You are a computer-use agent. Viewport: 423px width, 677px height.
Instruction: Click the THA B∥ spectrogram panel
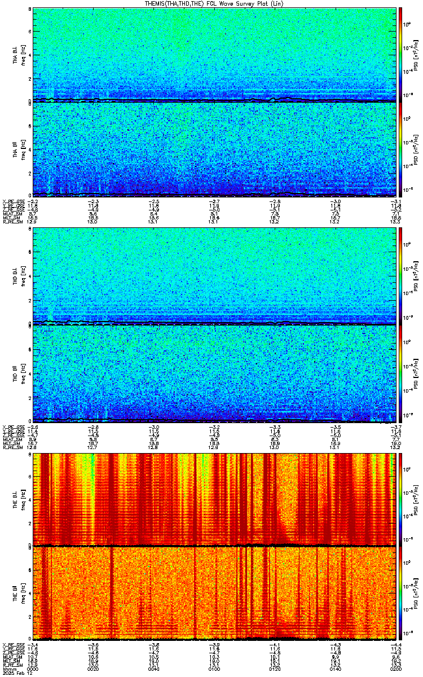tap(215, 149)
